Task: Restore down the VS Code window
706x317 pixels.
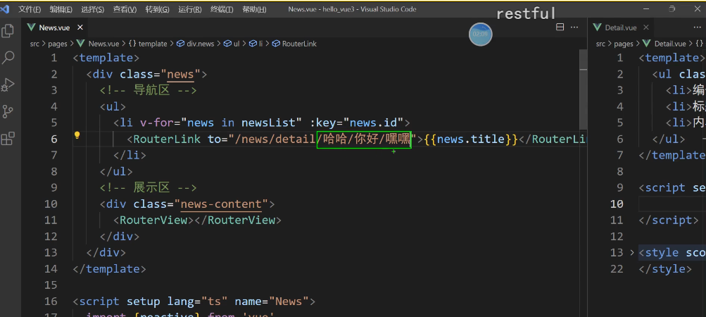Action: tap(672, 9)
